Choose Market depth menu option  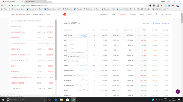[x=77, y=57]
